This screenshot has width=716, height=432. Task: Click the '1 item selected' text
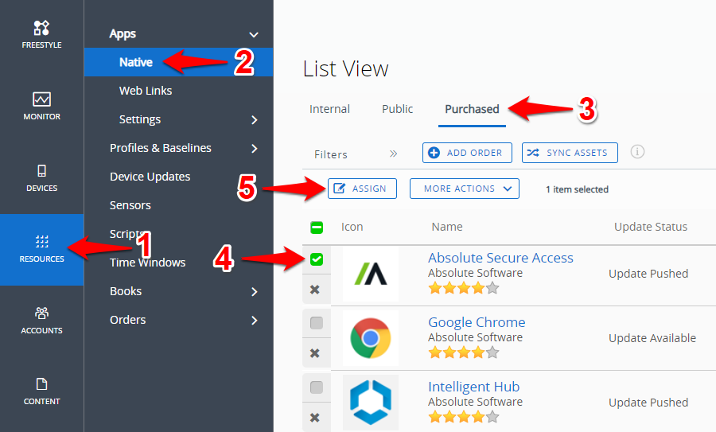point(578,189)
